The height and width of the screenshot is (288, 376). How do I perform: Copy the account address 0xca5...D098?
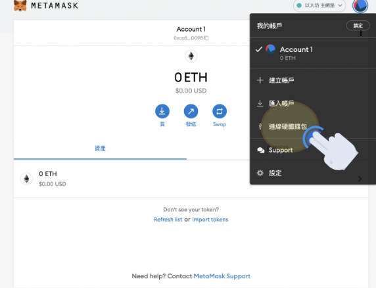pyautogui.click(x=206, y=38)
